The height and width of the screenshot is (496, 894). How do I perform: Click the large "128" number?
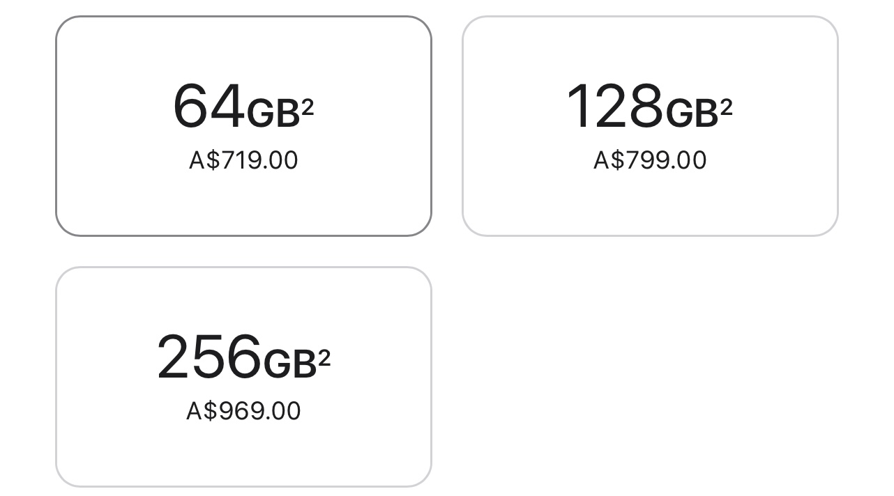coord(614,107)
